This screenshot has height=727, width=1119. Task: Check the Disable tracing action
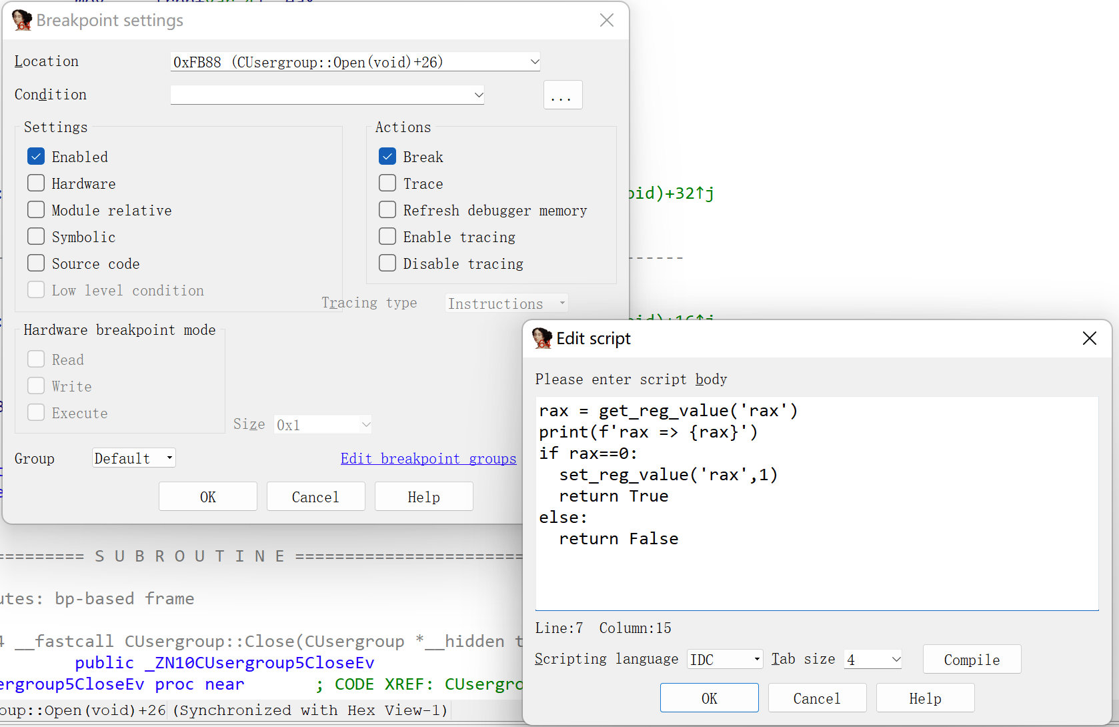pyautogui.click(x=387, y=263)
